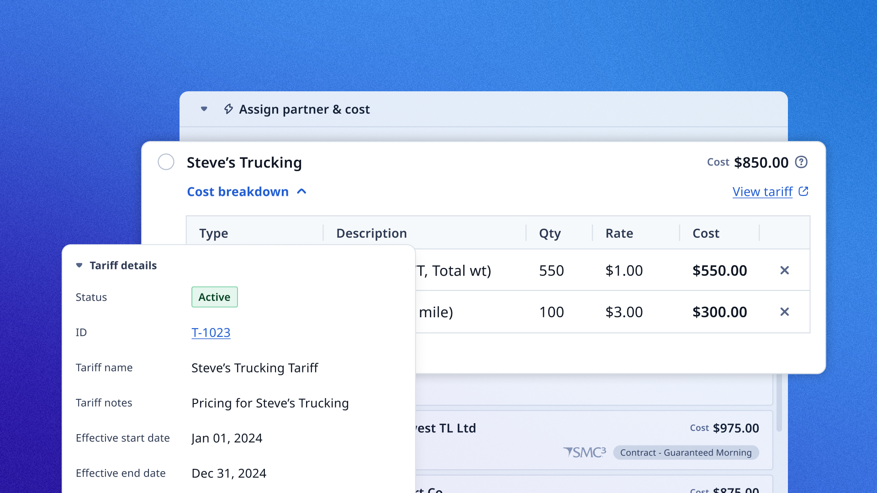877x493 pixels.
Task: Click the Cost breakdown label
Action: 238,192
